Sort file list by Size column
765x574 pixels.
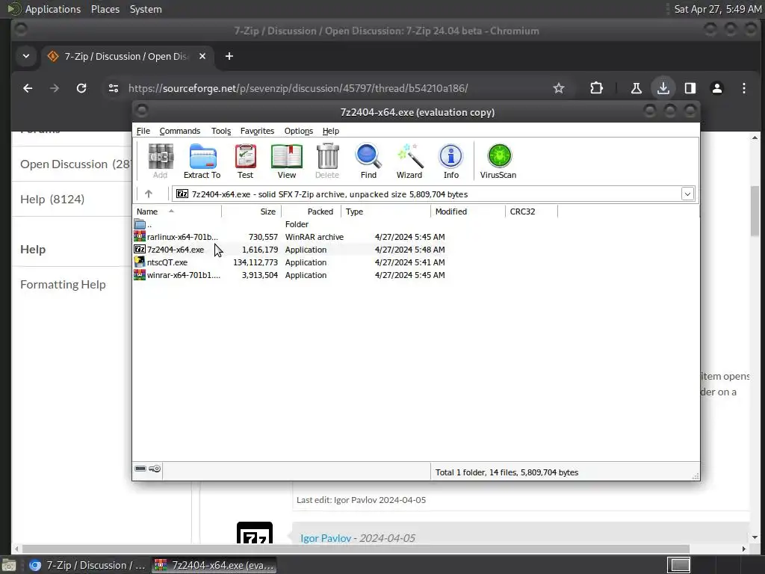coord(251,212)
